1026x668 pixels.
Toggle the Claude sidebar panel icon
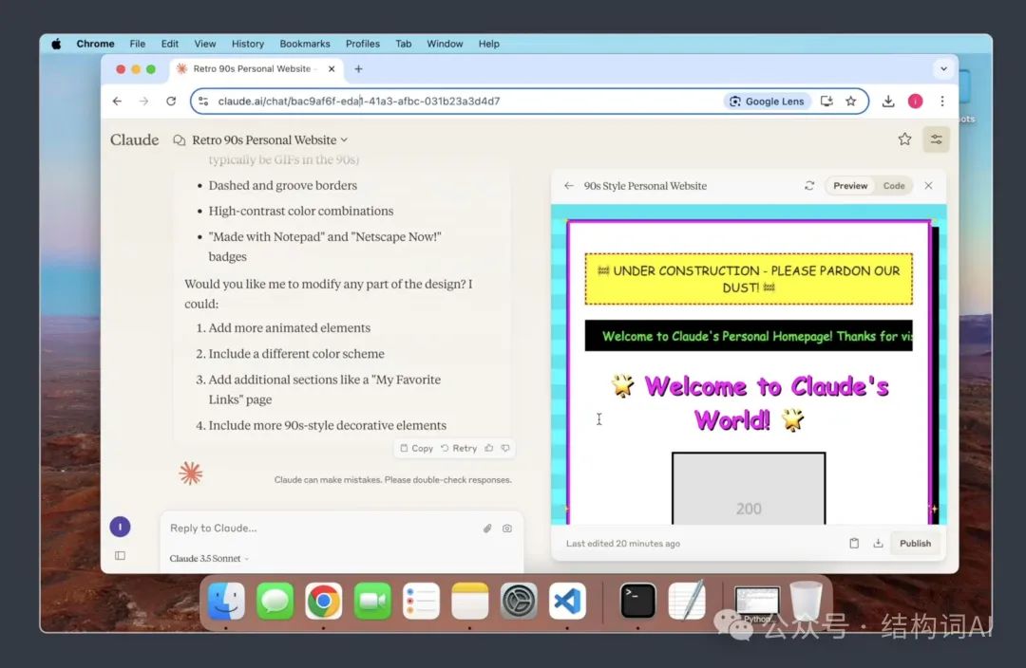click(120, 556)
